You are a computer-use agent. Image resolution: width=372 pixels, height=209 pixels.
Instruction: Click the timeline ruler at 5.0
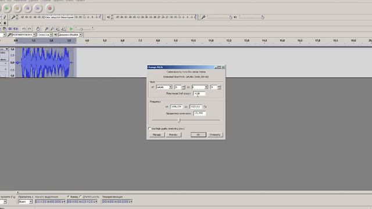105,41
